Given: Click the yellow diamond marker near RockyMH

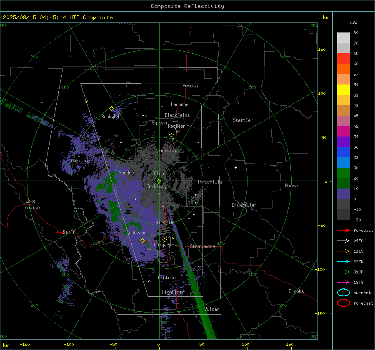Looking at the screenshot, I should click(x=111, y=109).
